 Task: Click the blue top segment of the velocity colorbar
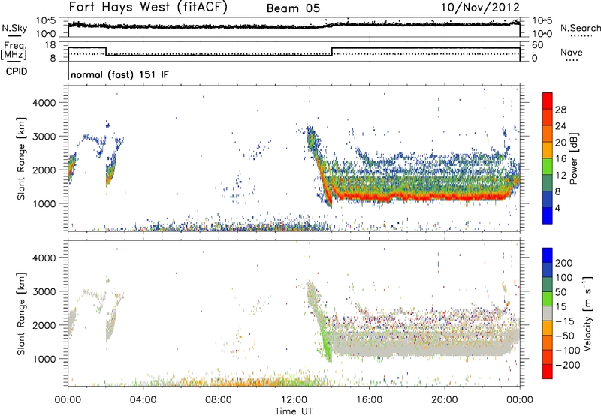tap(548, 255)
